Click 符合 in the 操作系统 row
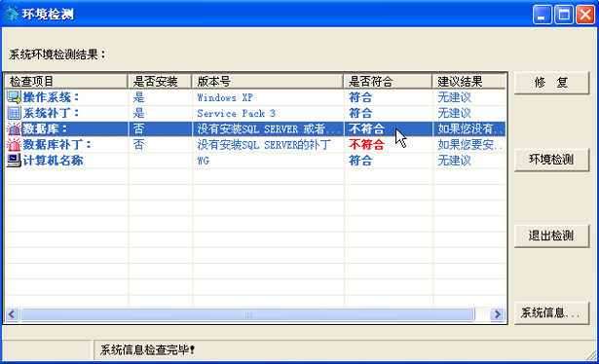This screenshot has height=364, width=599. click(x=360, y=97)
